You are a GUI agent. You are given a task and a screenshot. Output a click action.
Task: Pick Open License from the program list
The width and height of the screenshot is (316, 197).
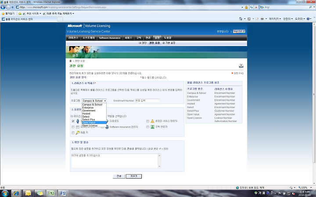[x=94, y=125]
